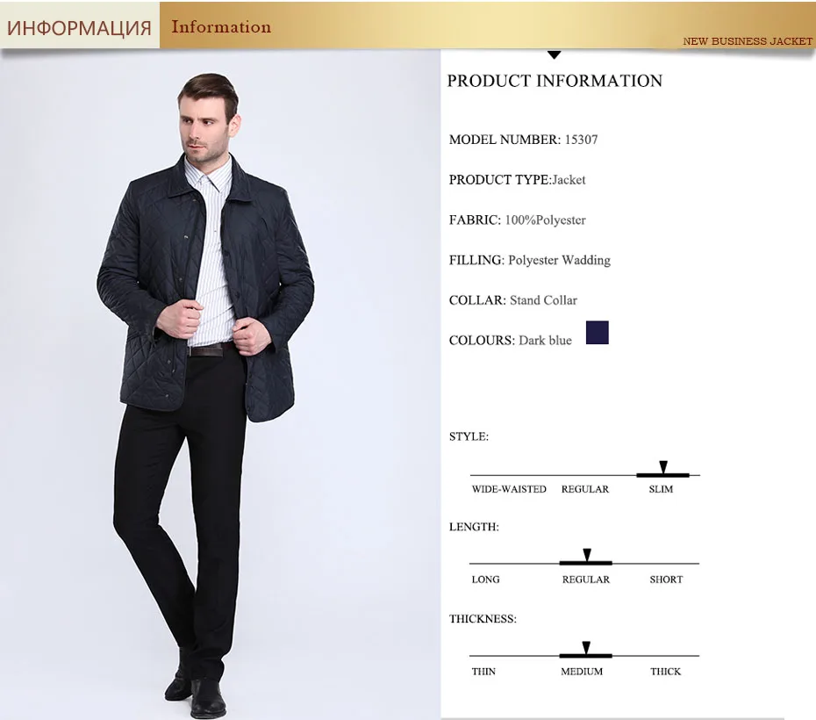Image resolution: width=816 pixels, height=720 pixels.
Task: Select the ИНФОРМАЦИЯ header tab
Action: click(80, 27)
